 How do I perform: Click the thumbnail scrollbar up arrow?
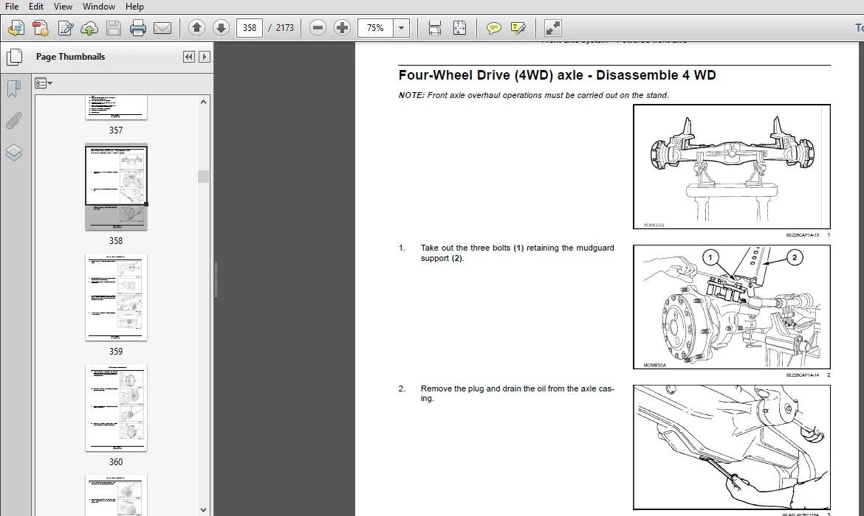click(x=203, y=102)
